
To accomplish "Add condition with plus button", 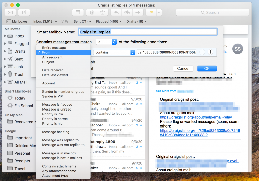I will click(210, 52).
